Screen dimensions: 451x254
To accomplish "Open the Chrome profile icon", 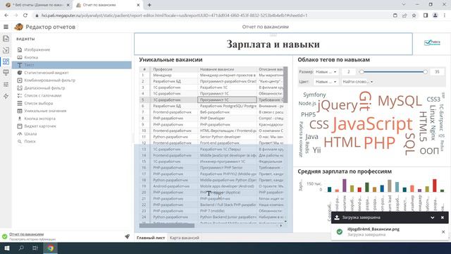I will 435,16.
